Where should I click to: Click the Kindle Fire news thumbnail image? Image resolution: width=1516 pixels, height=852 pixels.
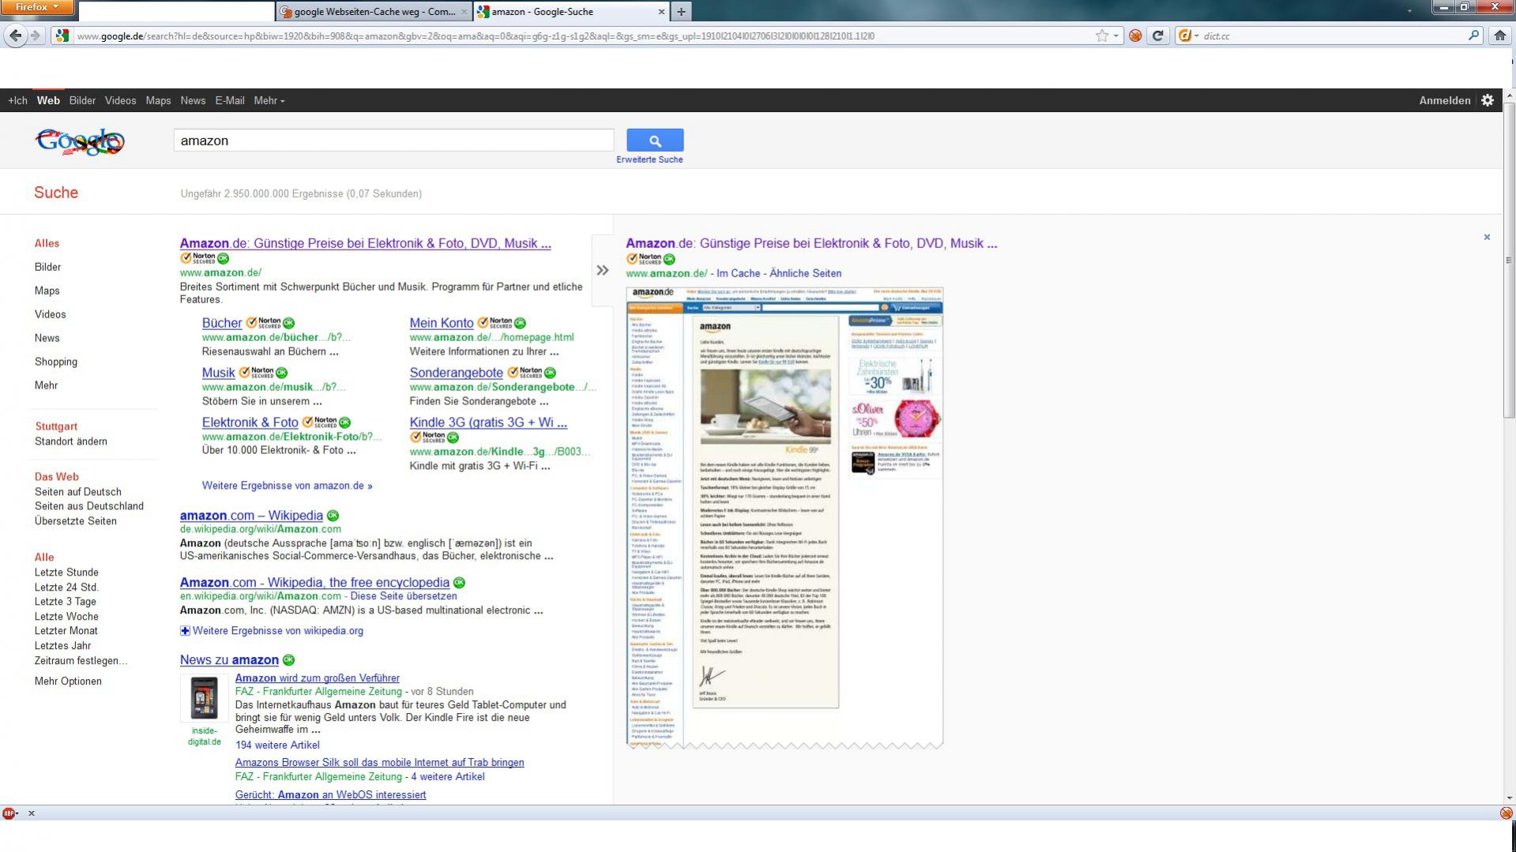(x=205, y=697)
